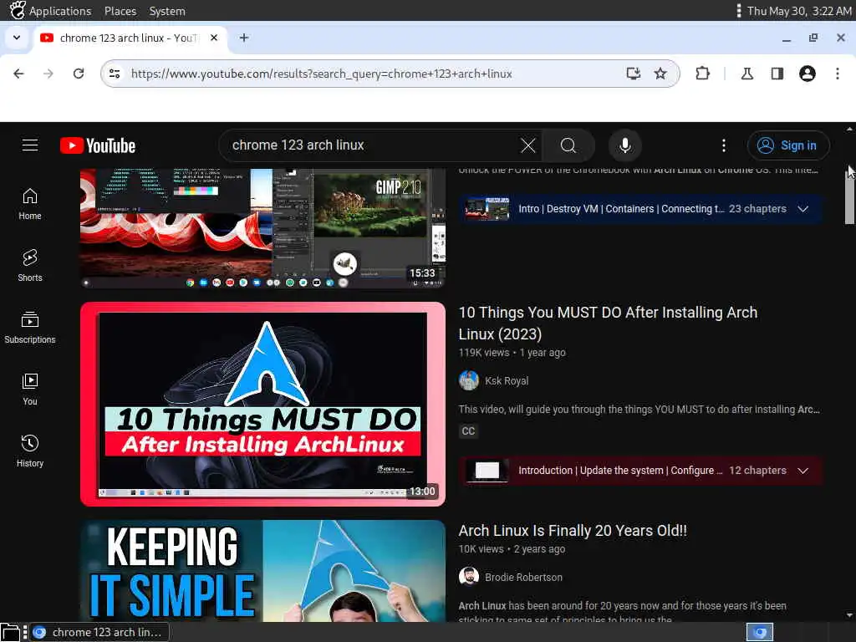856x642 pixels.
Task: Go to the YouTube logo home link
Action: pyautogui.click(x=98, y=145)
